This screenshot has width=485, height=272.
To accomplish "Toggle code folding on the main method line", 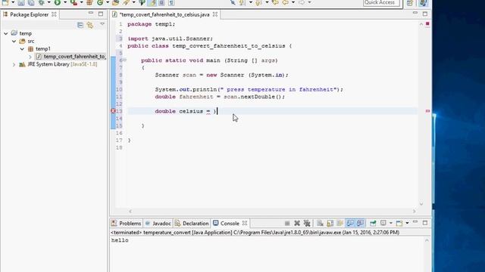I will click(124, 60).
